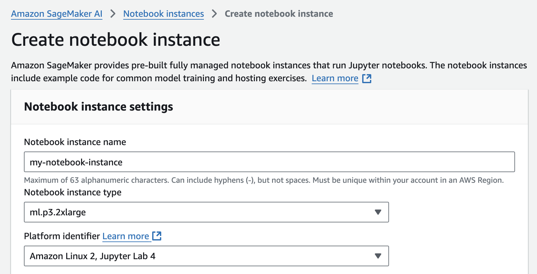
Task: Open the Platform identifier dropdown
Action: [206, 256]
